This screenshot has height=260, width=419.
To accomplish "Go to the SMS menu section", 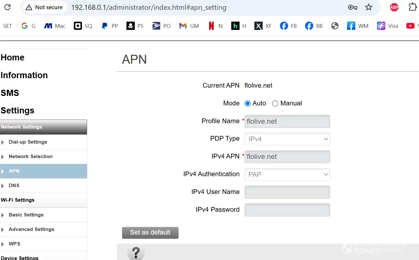I will [10, 93].
